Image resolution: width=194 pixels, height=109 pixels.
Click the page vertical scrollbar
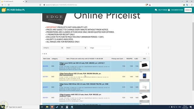pos(193,56)
